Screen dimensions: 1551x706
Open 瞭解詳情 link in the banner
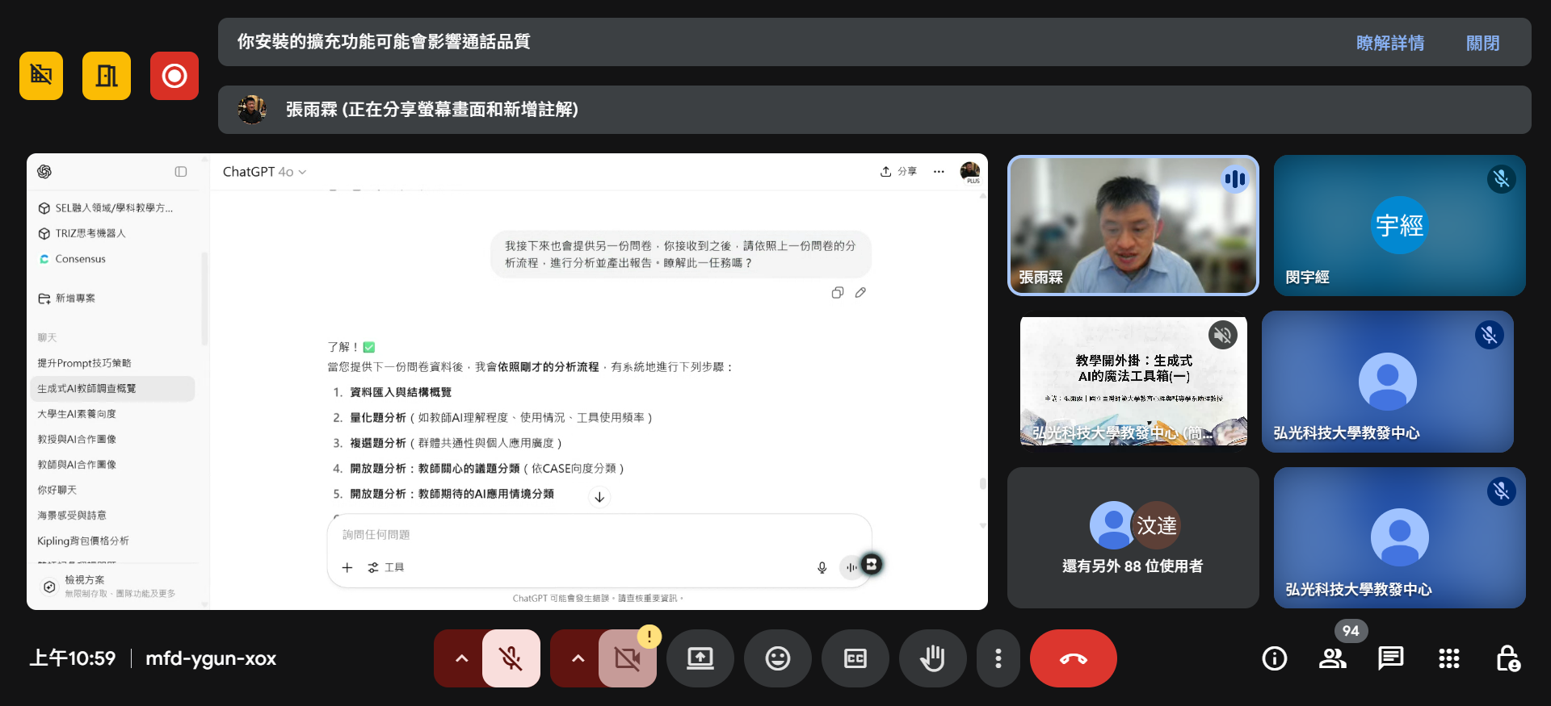pyautogui.click(x=1389, y=43)
